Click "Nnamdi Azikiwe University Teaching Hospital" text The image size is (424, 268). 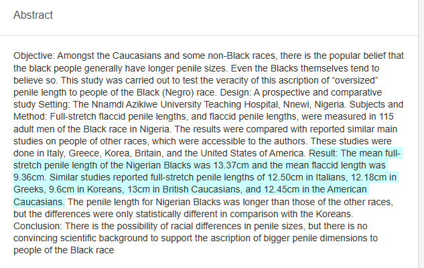[x=173, y=104]
